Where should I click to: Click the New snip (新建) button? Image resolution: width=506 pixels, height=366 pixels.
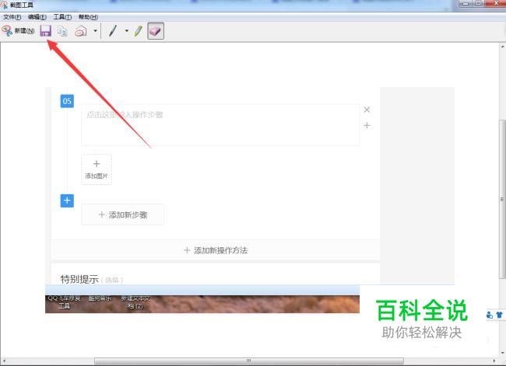point(18,31)
